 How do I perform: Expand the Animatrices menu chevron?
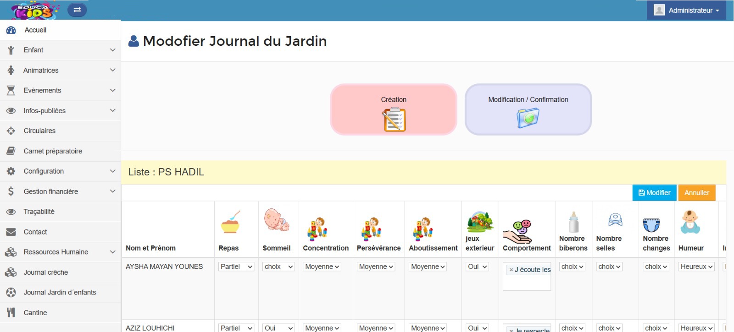pos(112,70)
